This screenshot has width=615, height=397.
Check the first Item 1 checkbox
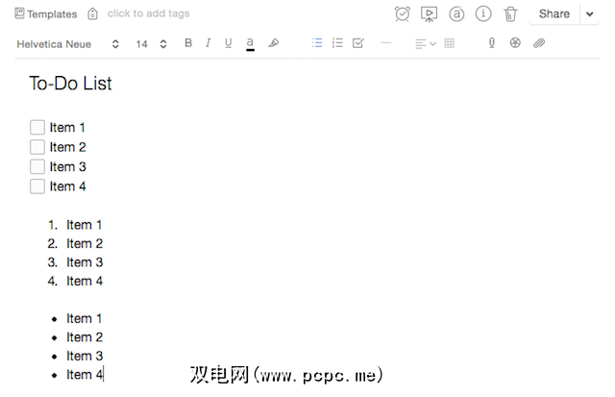(x=37, y=127)
